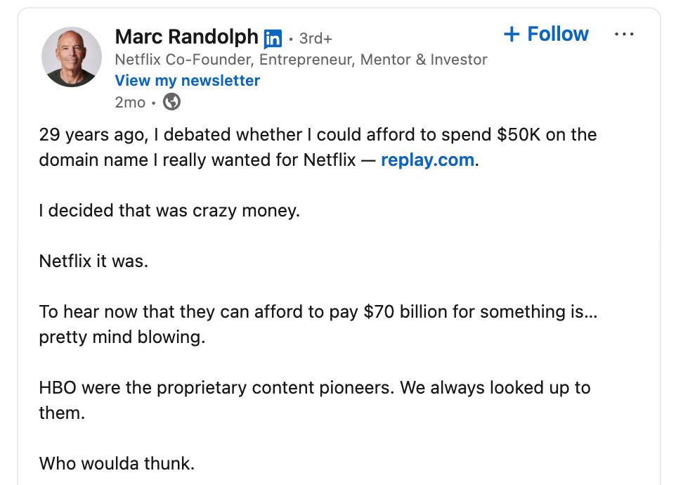Click the 2mo post timestamp

[x=129, y=102]
